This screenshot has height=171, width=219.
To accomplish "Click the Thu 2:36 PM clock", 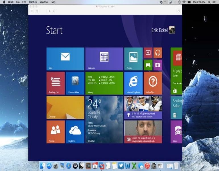I will tap(199, 2).
